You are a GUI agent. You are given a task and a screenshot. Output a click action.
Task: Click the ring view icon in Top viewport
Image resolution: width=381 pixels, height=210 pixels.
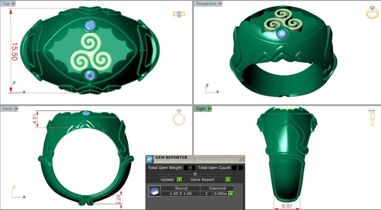click(179, 14)
